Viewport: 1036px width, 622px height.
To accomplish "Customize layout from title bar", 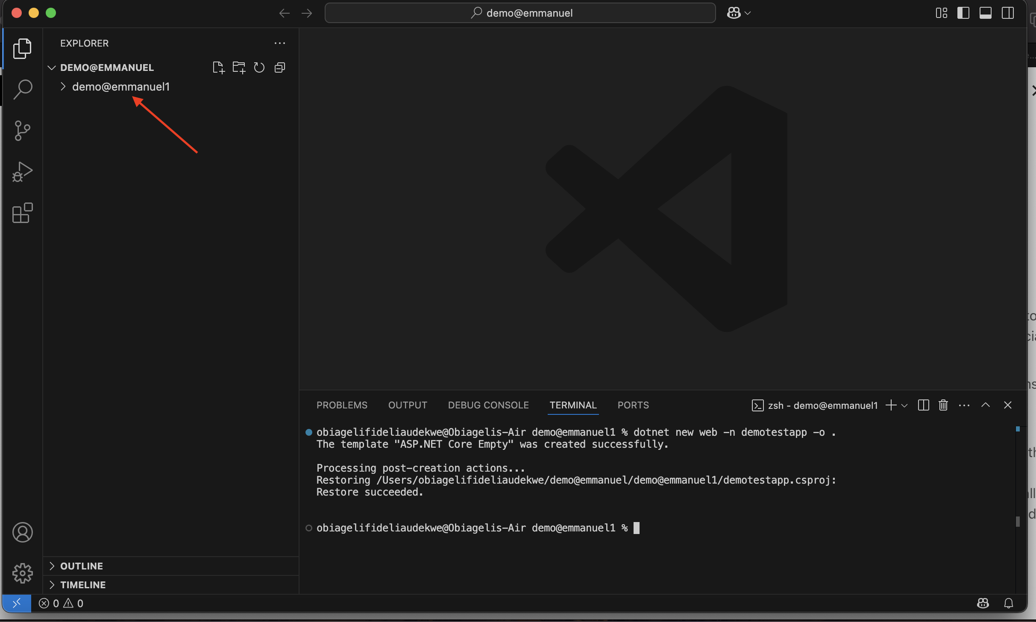I will (942, 13).
